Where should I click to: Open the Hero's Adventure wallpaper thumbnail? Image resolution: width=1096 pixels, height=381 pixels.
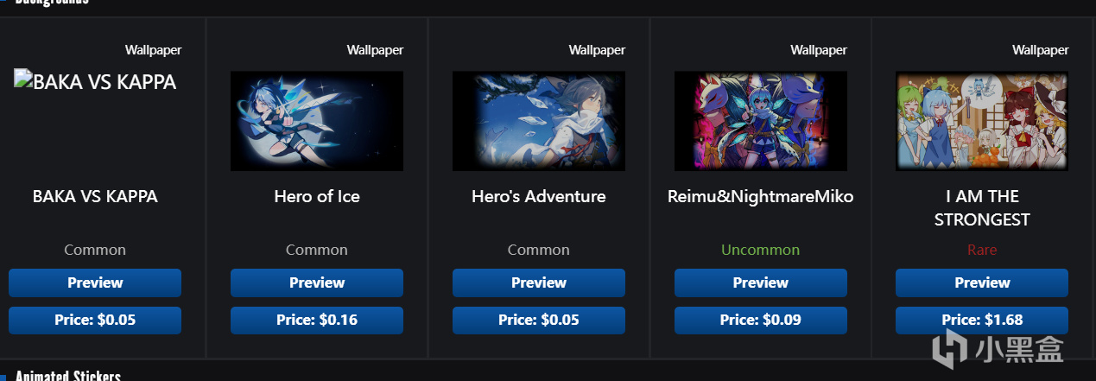point(539,121)
